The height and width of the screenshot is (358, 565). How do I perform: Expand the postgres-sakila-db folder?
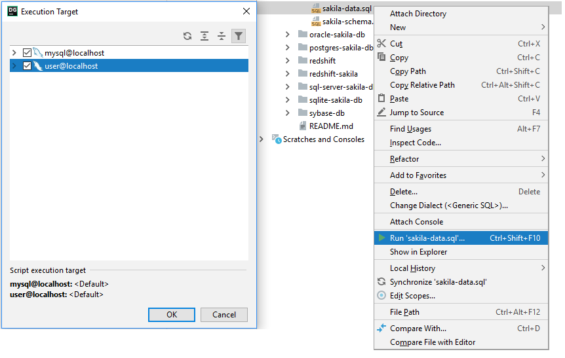click(x=287, y=48)
